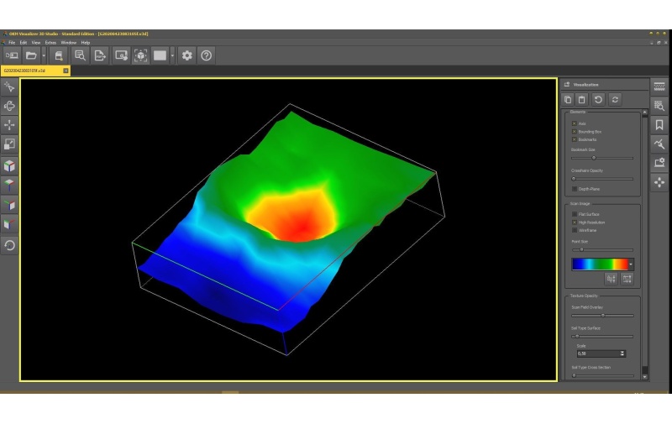
Task: Open the Extras menu
Action: click(x=50, y=42)
